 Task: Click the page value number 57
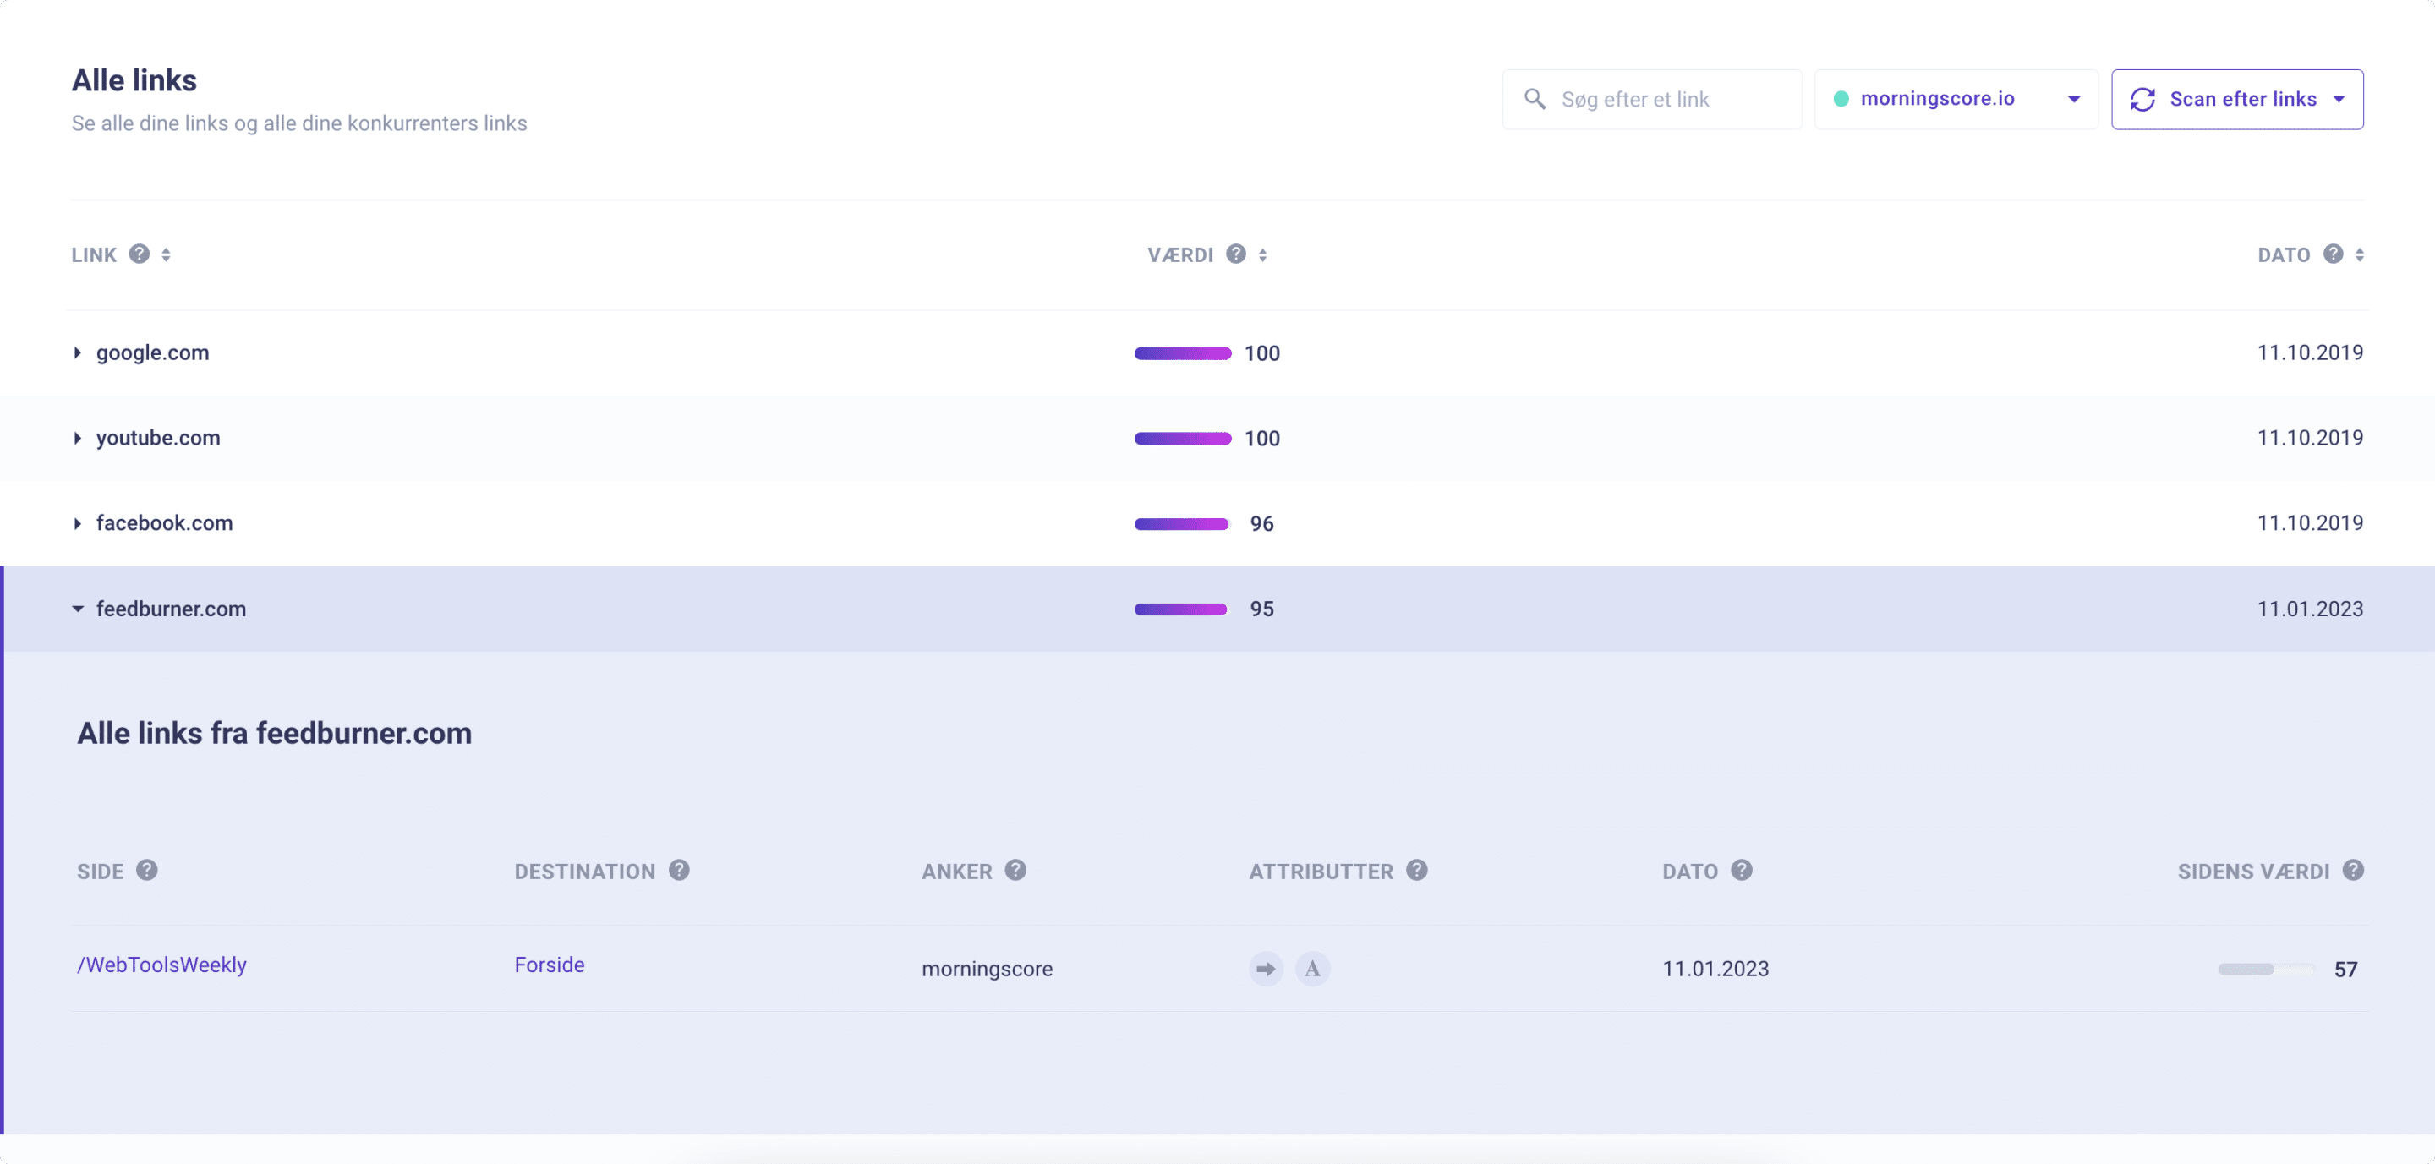coord(2346,970)
